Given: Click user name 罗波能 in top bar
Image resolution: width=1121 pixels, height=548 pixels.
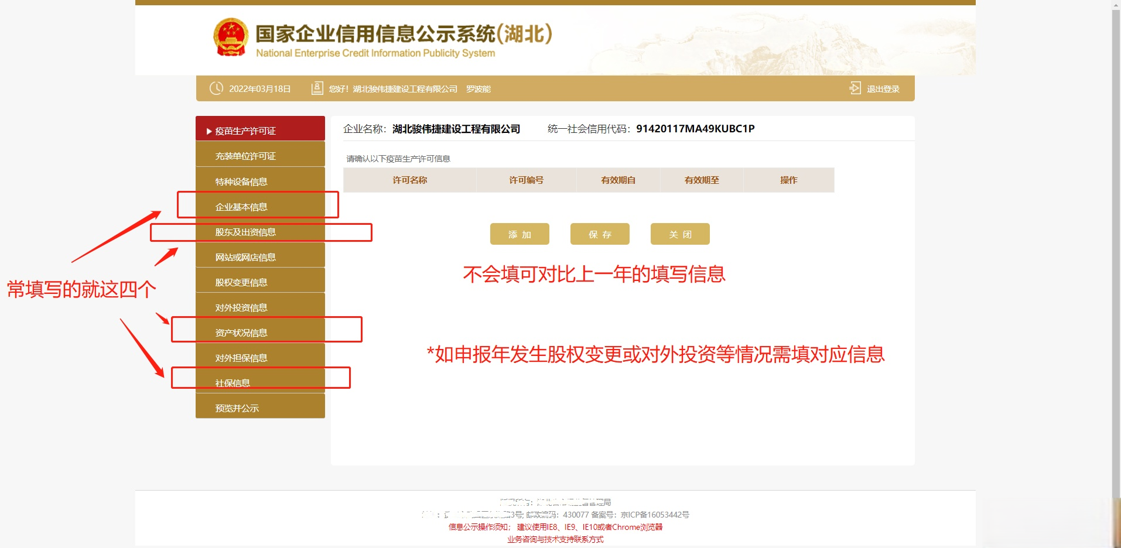Looking at the screenshot, I should [479, 89].
